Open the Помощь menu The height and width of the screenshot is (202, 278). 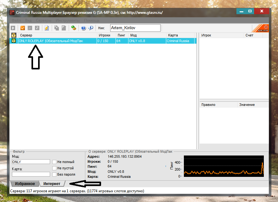tap(92, 20)
